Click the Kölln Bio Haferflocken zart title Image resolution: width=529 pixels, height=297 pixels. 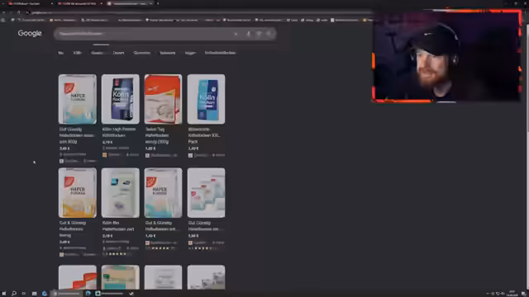(x=118, y=226)
